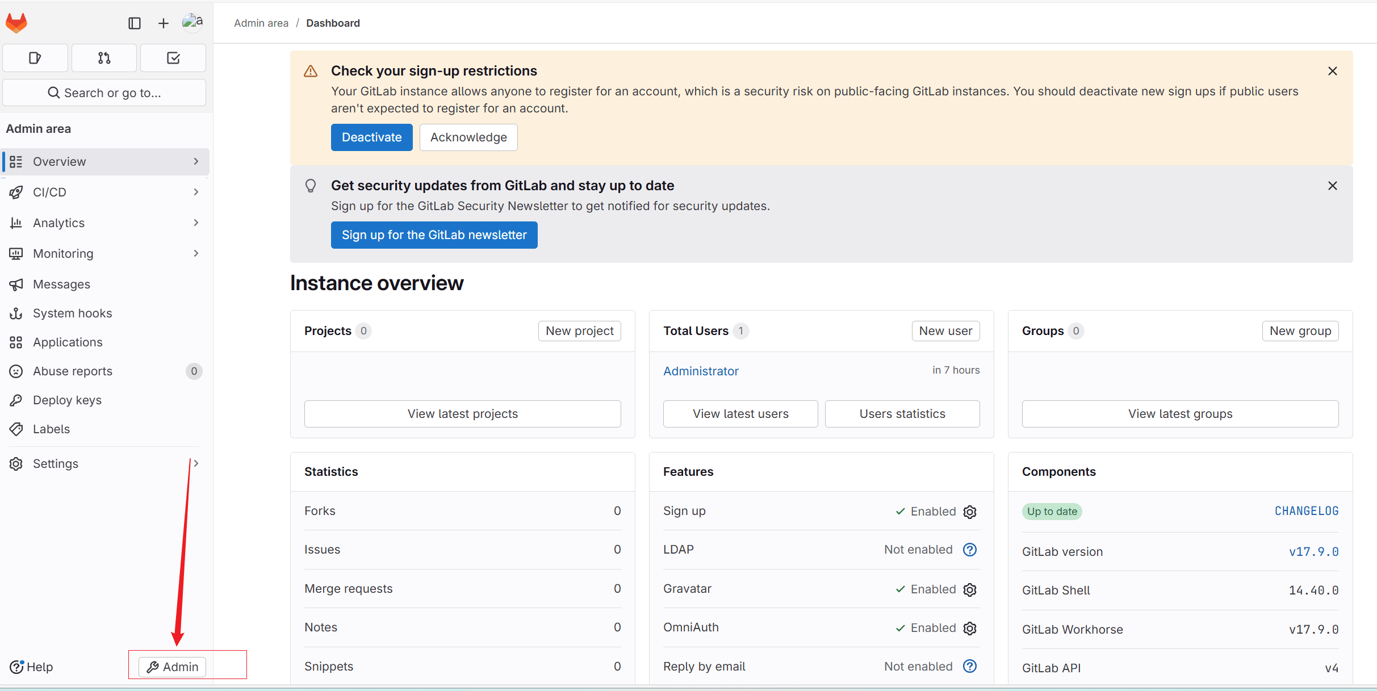Click the New project button
The height and width of the screenshot is (691, 1377).
[x=580, y=331]
